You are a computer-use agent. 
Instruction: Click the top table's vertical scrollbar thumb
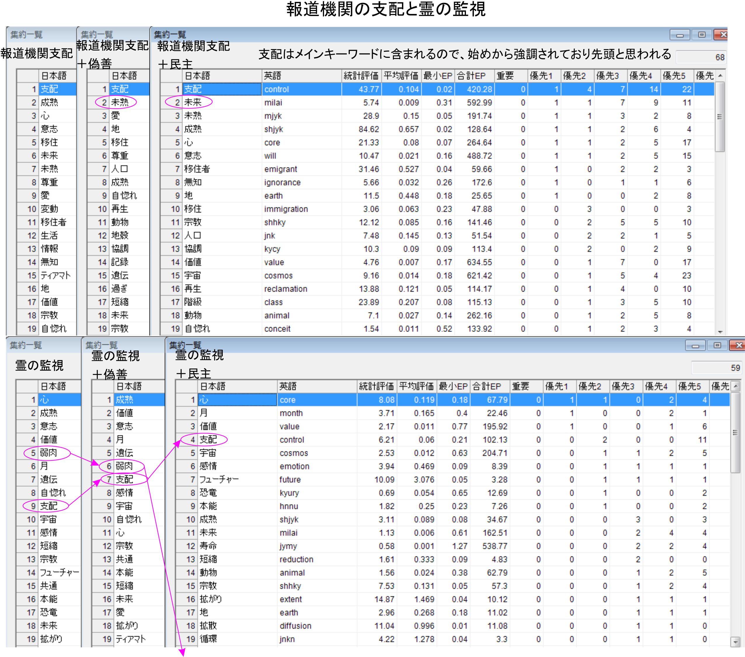tap(720, 117)
